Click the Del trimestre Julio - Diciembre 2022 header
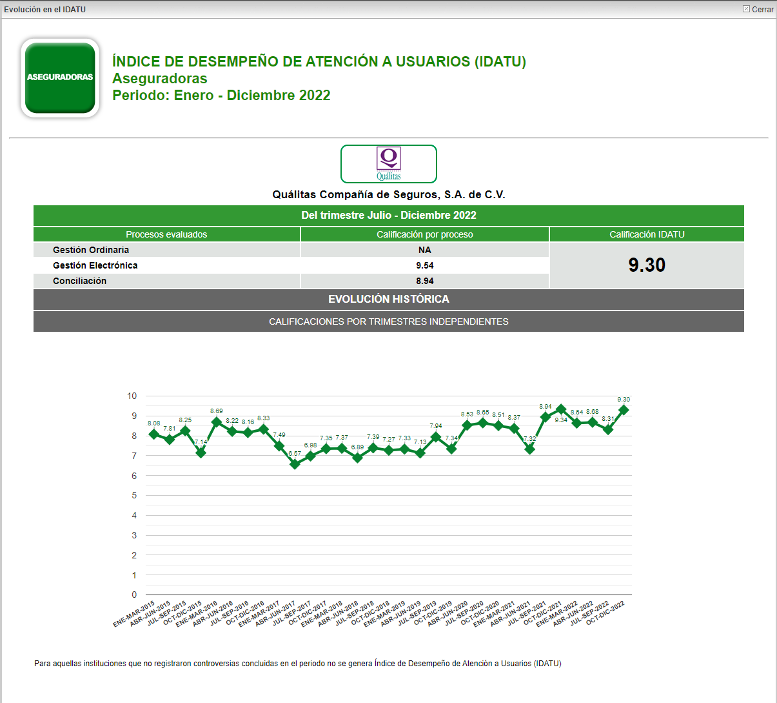 (x=389, y=215)
